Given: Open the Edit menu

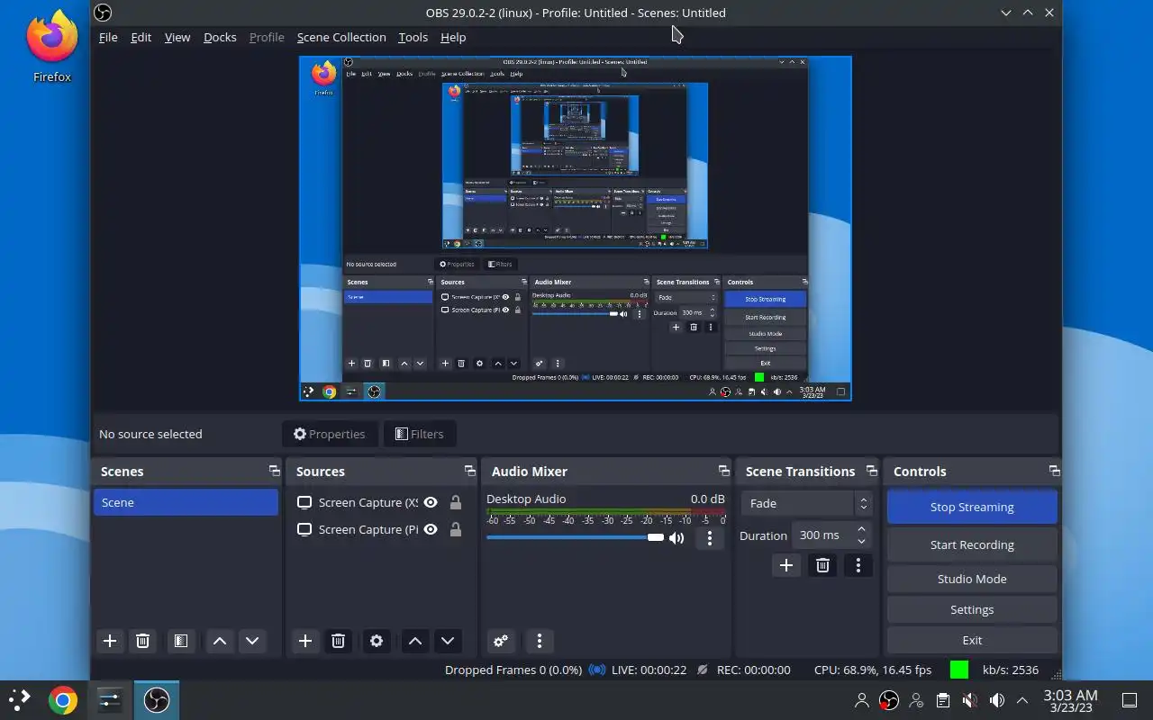Looking at the screenshot, I should [141, 37].
